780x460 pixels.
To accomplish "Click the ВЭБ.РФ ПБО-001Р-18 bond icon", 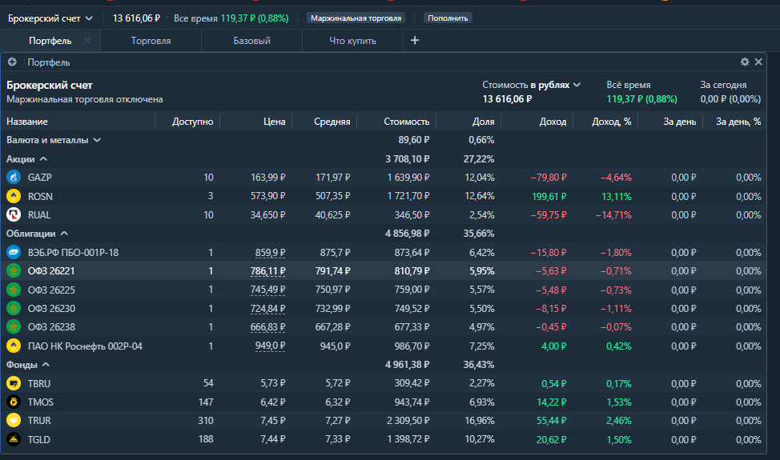I will 13,253.
